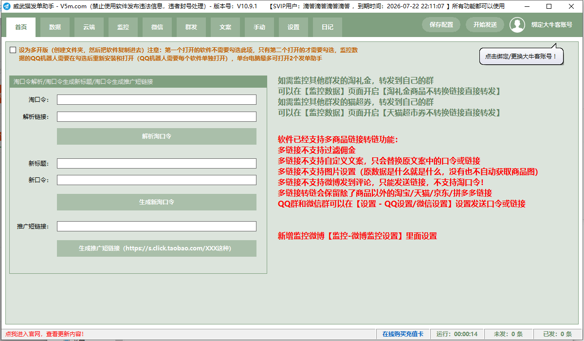Open the 日记 tab
This screenshot has width=584, height=341.
click(x=328, y=27)
